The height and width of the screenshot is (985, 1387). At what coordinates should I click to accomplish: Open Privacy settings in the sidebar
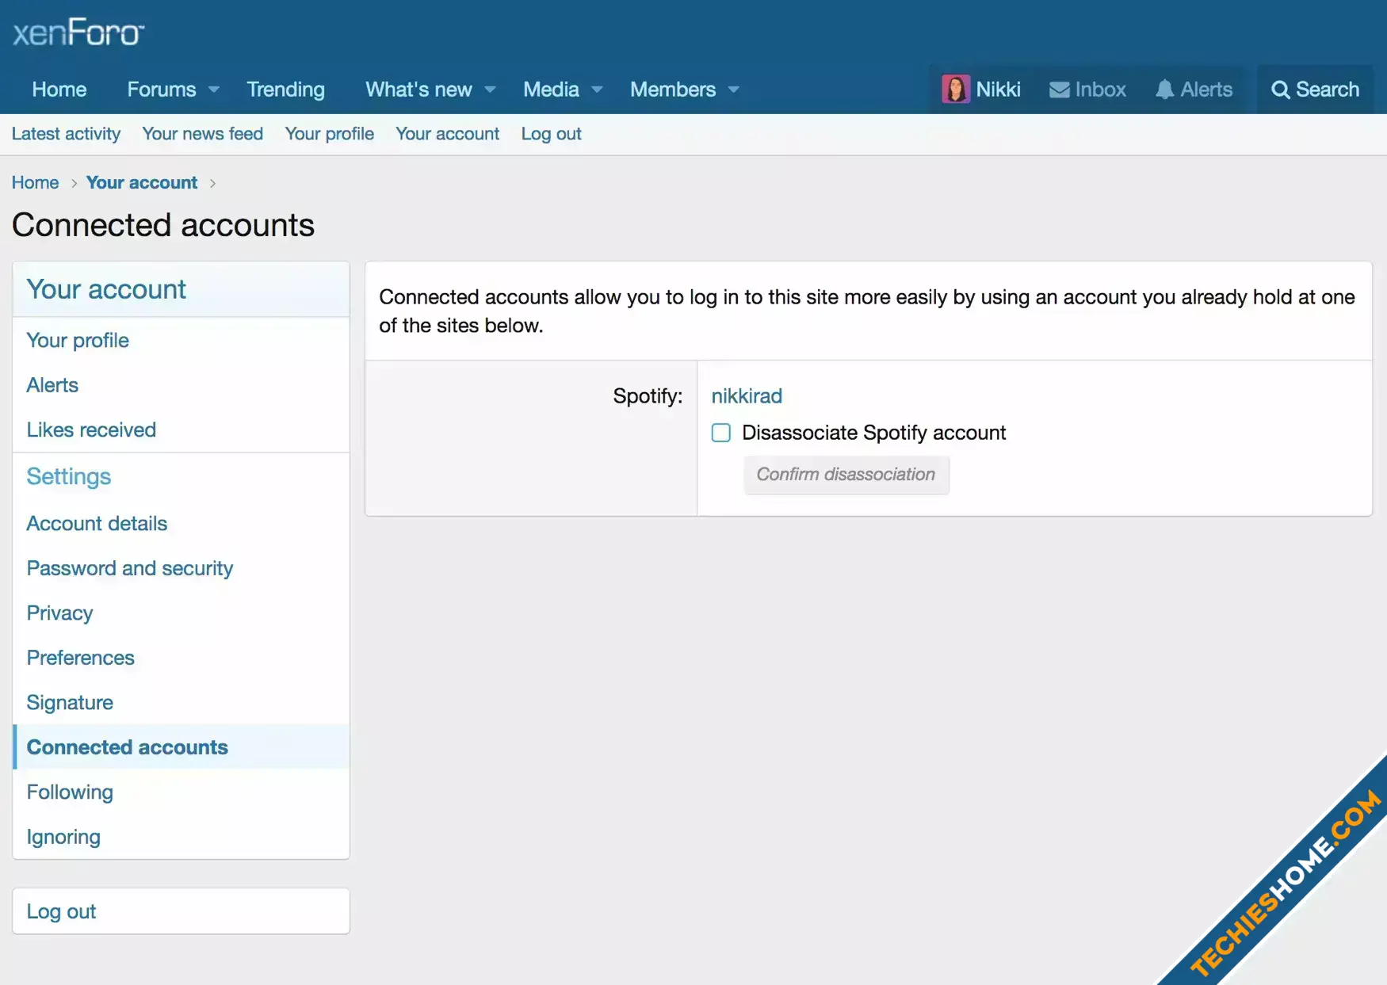[181, 613]
